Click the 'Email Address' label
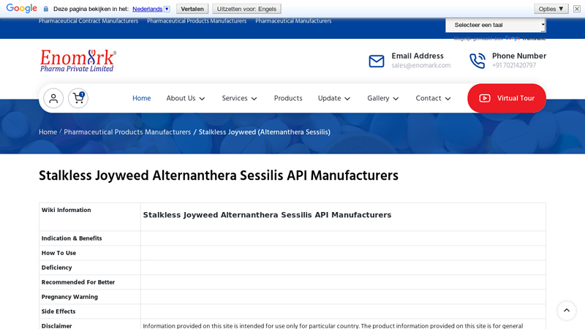 418,56
